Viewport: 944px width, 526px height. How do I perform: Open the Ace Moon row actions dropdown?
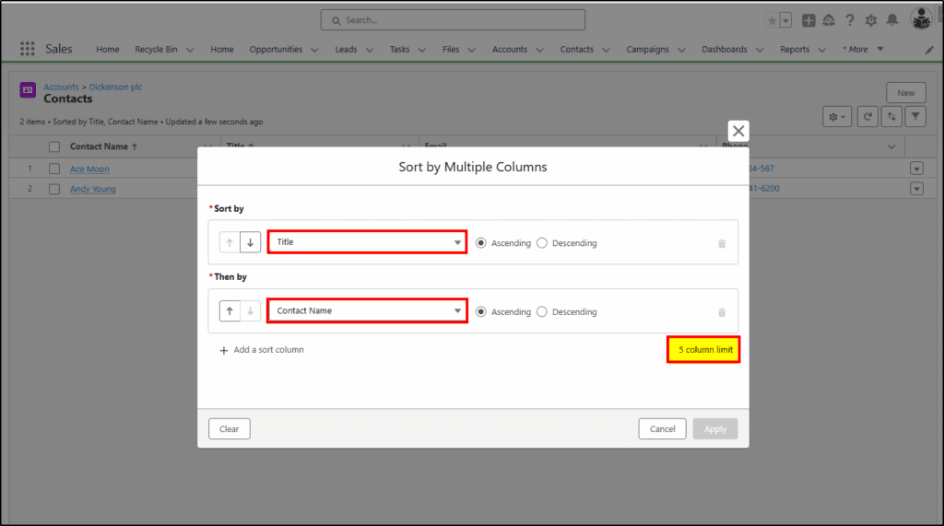click(x=916, y=169)
